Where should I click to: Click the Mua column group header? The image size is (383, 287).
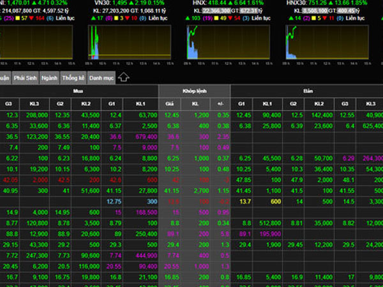(78, 91)
